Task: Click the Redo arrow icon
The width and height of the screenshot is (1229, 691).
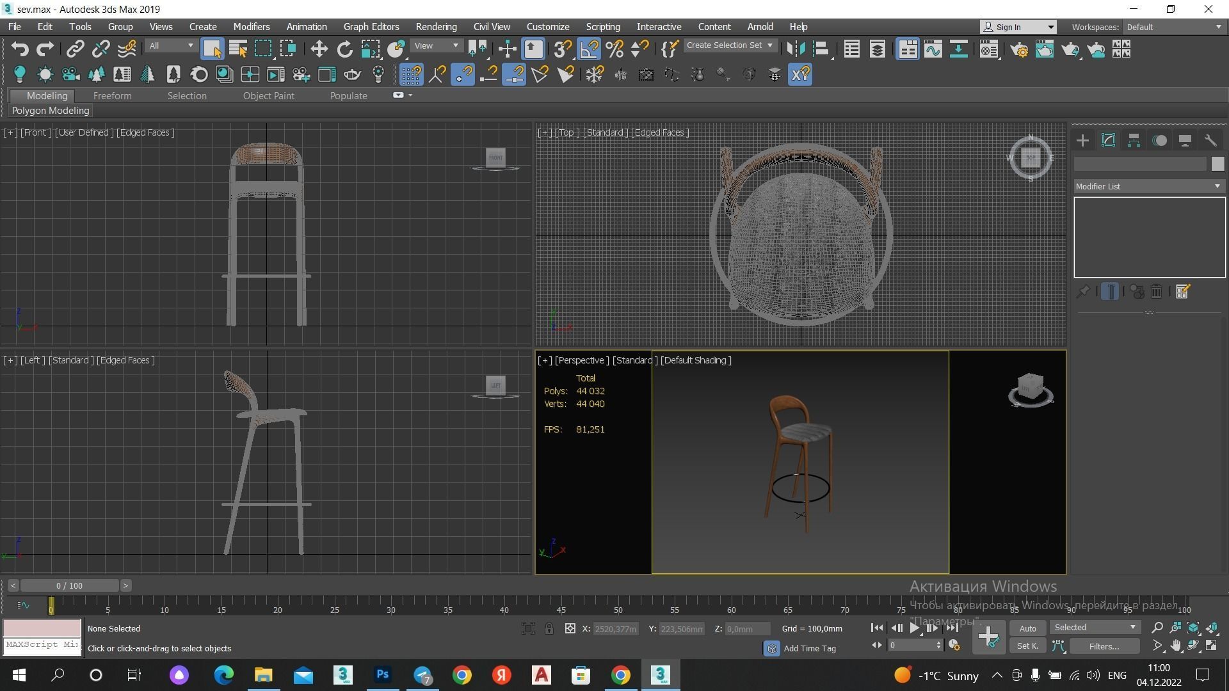Action: (45, 49)
